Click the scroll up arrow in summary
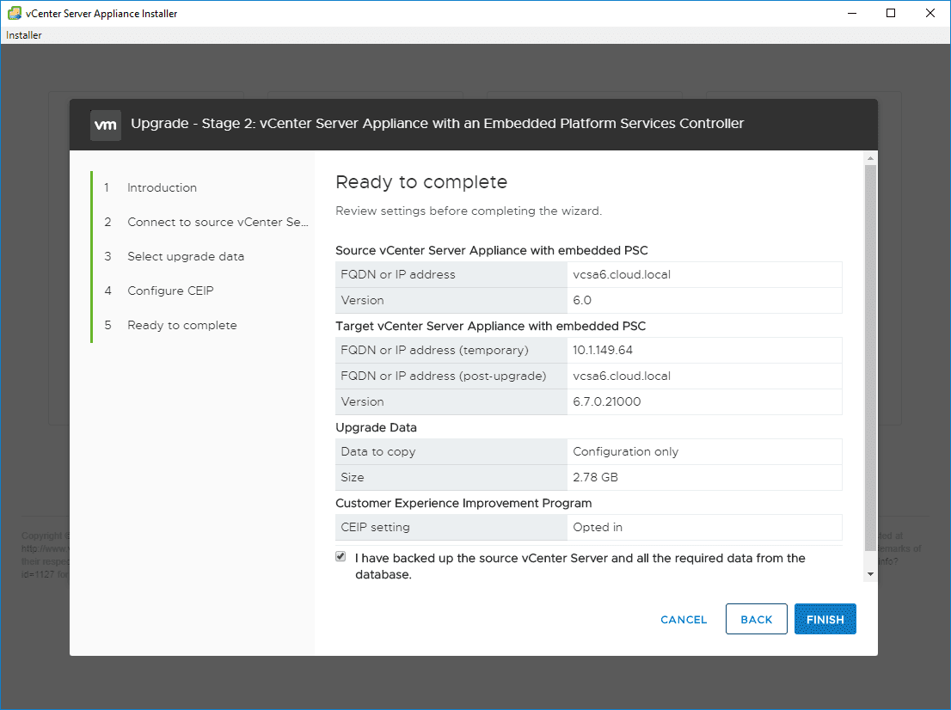 tap(870, 159)
